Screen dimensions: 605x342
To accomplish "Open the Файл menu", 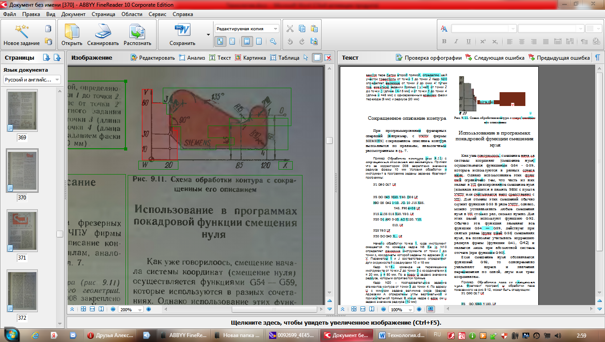I will [x=9, y=14].
